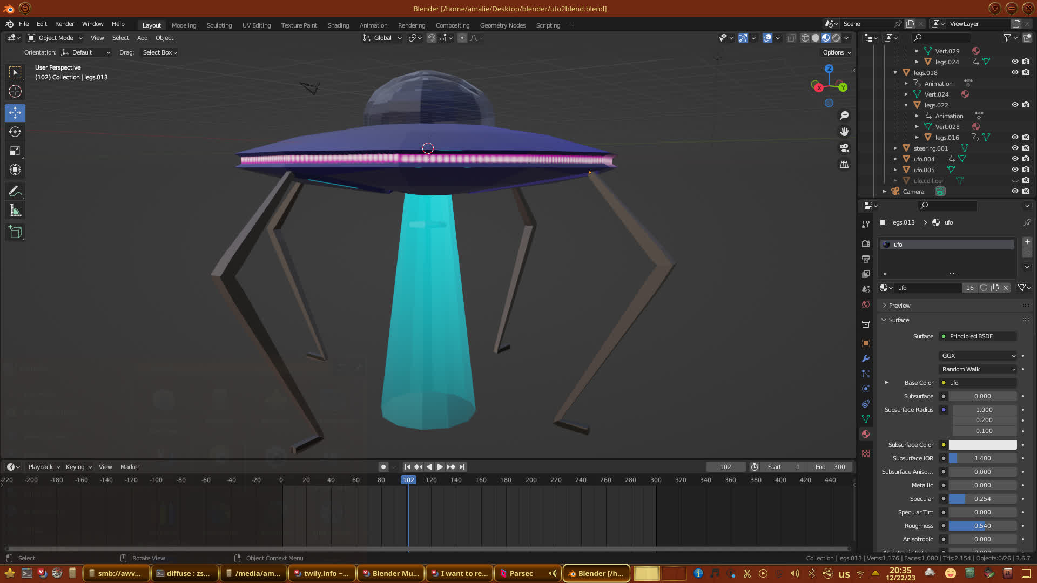This screenshot has width=1037, height=583.
Task: Disable ufo.004 in renders camera icon
Action: click(1026, 159)
